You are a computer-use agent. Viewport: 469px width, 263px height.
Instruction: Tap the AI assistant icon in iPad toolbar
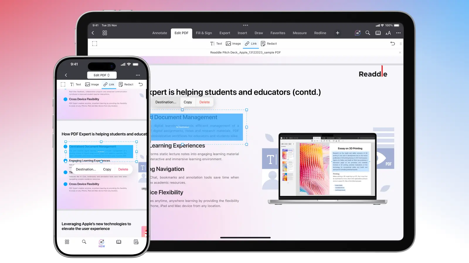coord(358,33)
